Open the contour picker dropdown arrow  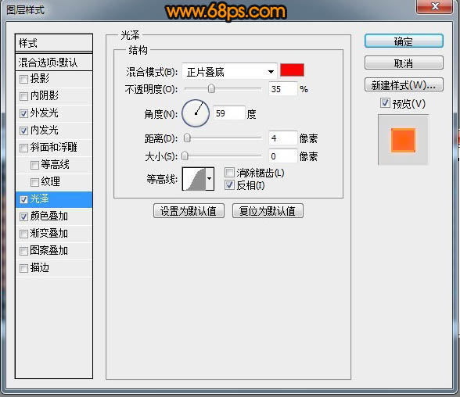(210, 179)
